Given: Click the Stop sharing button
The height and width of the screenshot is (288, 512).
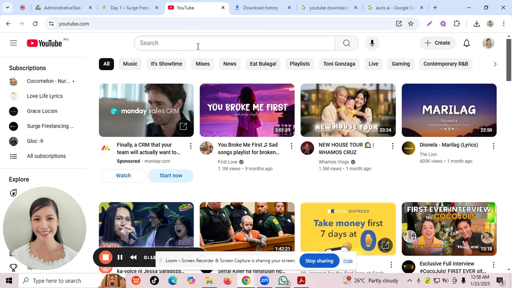Looking at the screenshot, I should coord(319,261).
